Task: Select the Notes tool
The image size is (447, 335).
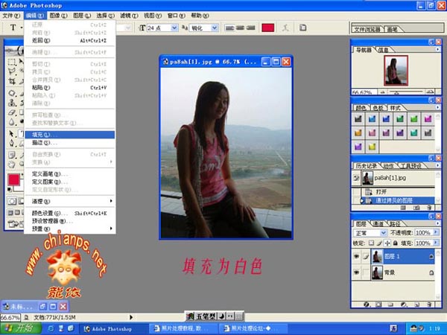Action: [12, 155]
